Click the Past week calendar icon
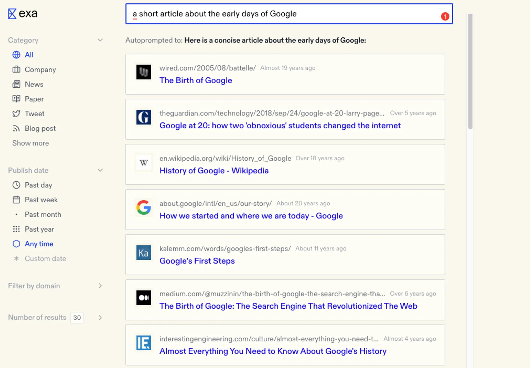The image size is (530, 368). click(16, 200)
